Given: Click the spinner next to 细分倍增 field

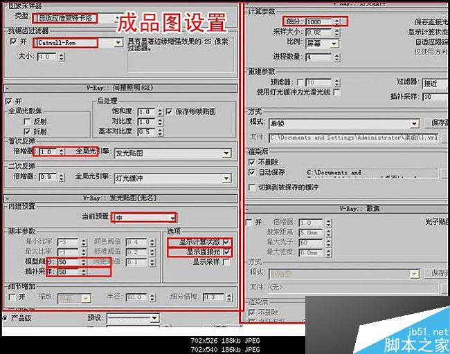Looking at the screenshot, I should point(229,297).
